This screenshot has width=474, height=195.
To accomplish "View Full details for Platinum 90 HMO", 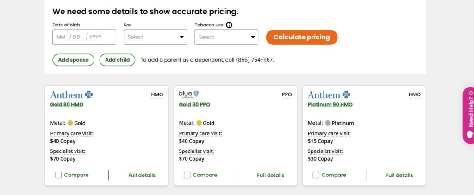I will [399, 176].
